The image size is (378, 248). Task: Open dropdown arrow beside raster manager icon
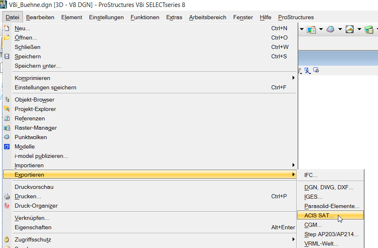tap(321, 29)
